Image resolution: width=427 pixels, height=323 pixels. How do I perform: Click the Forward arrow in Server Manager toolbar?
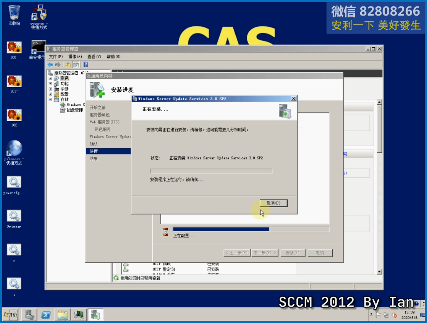[58, 64]
